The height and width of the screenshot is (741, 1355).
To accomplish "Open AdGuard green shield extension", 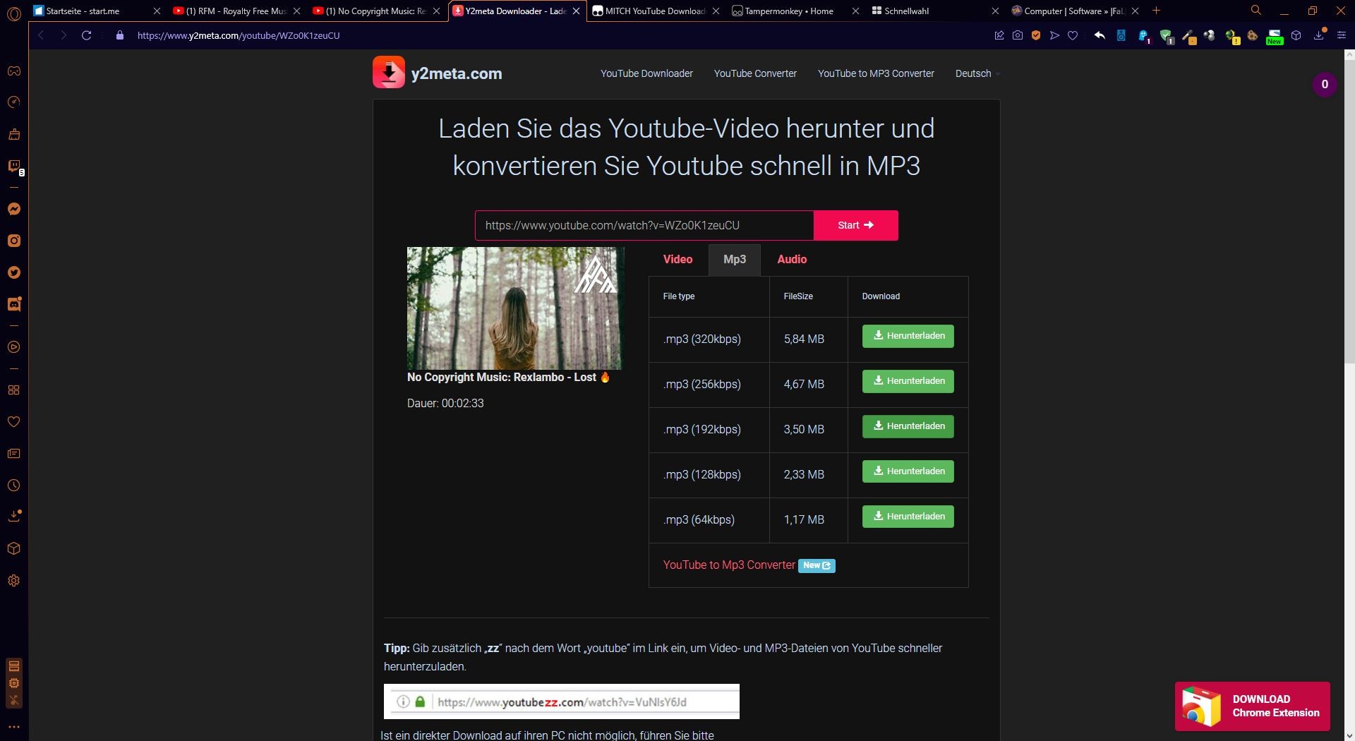I will click(x=1166, y=36).
